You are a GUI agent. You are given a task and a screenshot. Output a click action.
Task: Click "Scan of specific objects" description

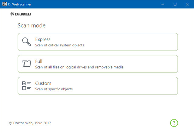pyautogui.click(x=54, y=89)
